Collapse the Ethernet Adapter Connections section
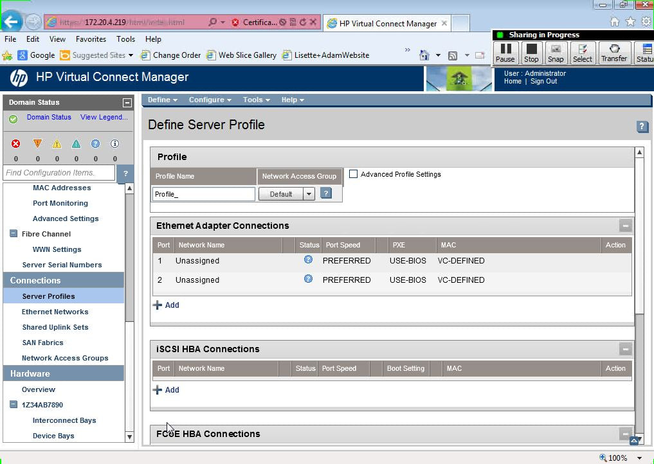Viewport: 654px width, 464px height. (625, 226)
